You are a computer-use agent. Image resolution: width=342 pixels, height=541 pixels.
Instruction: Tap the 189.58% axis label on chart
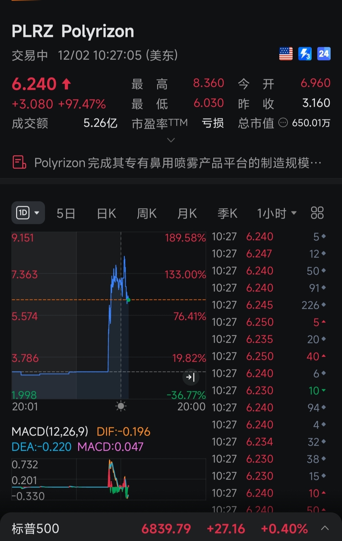point(185,238)
